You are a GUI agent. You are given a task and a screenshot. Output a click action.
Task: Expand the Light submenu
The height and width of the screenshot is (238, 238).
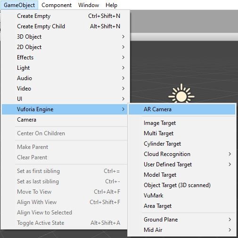coord(65,68)
